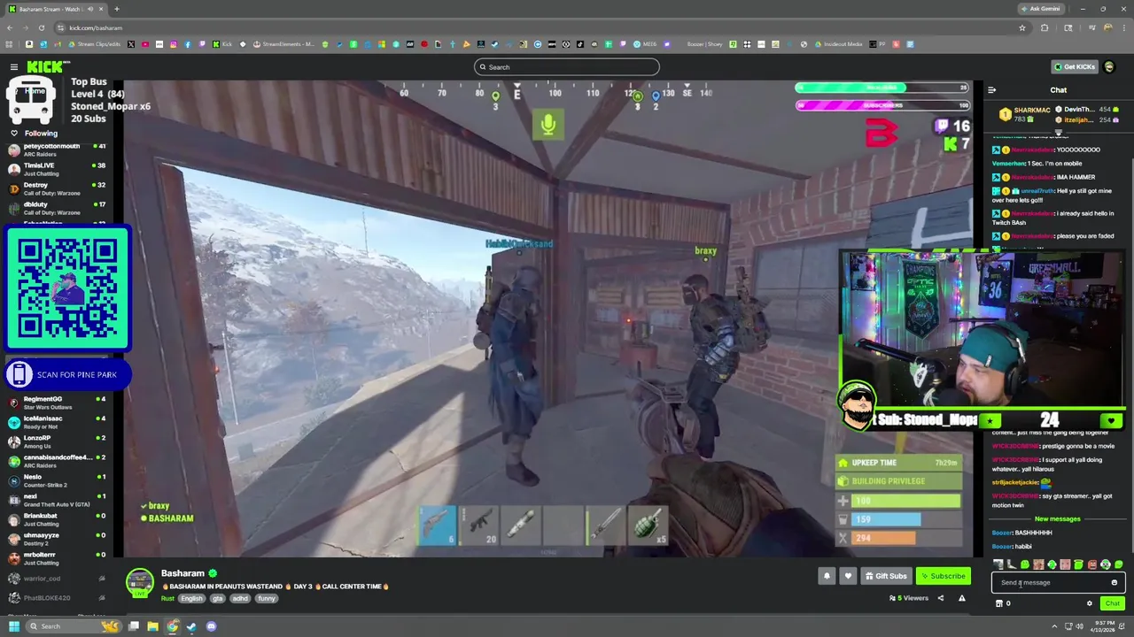Click the notification bell under the stream
1134x637 pixels.
tap(827, 576)
